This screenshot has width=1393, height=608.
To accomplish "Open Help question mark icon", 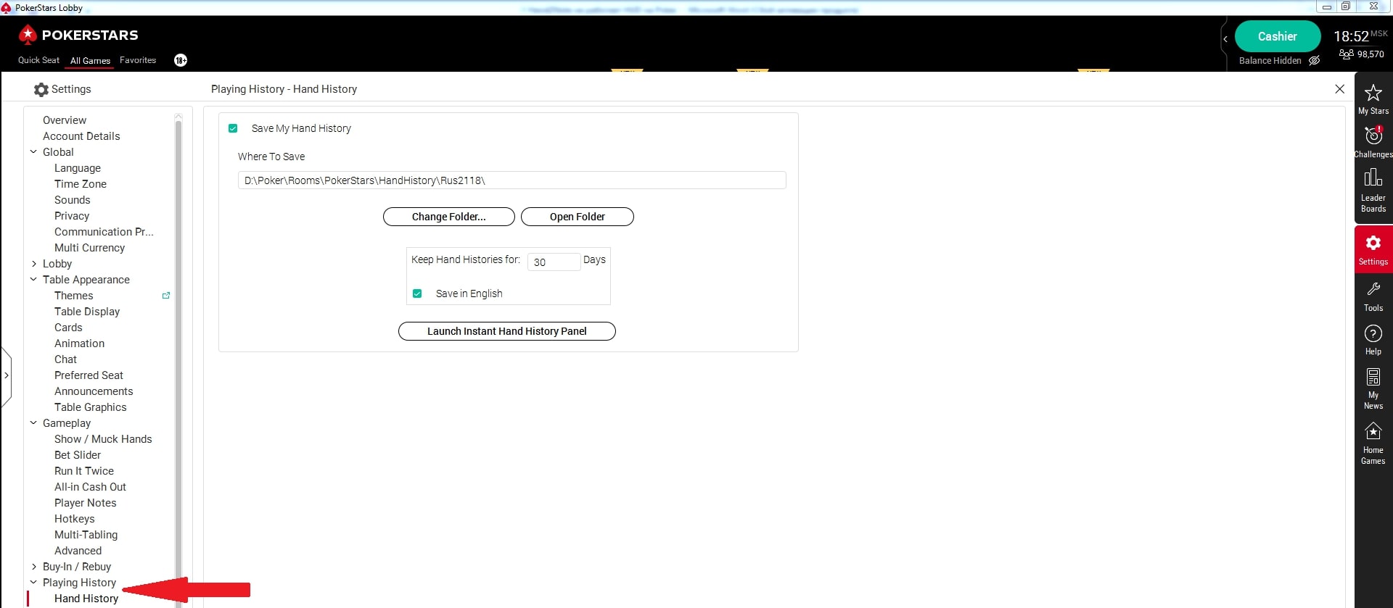I will (1373, 333).
